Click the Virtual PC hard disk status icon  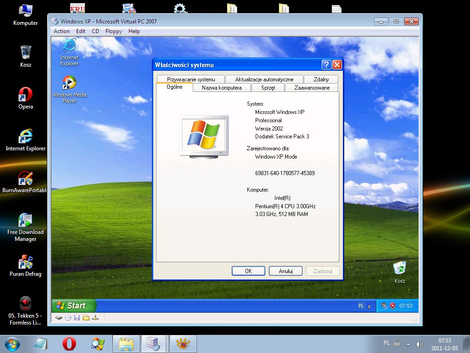point(59,318)
